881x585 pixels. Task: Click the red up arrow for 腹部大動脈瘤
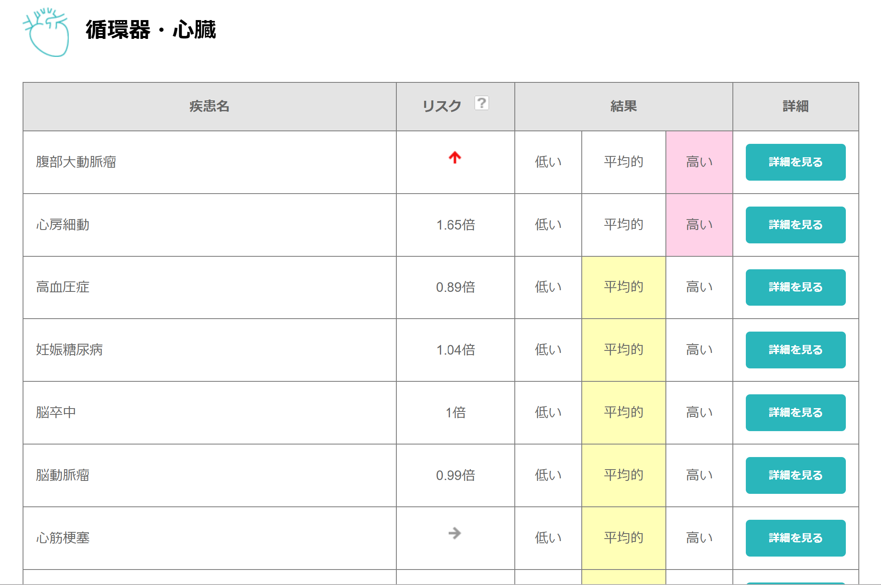point(455,157)
